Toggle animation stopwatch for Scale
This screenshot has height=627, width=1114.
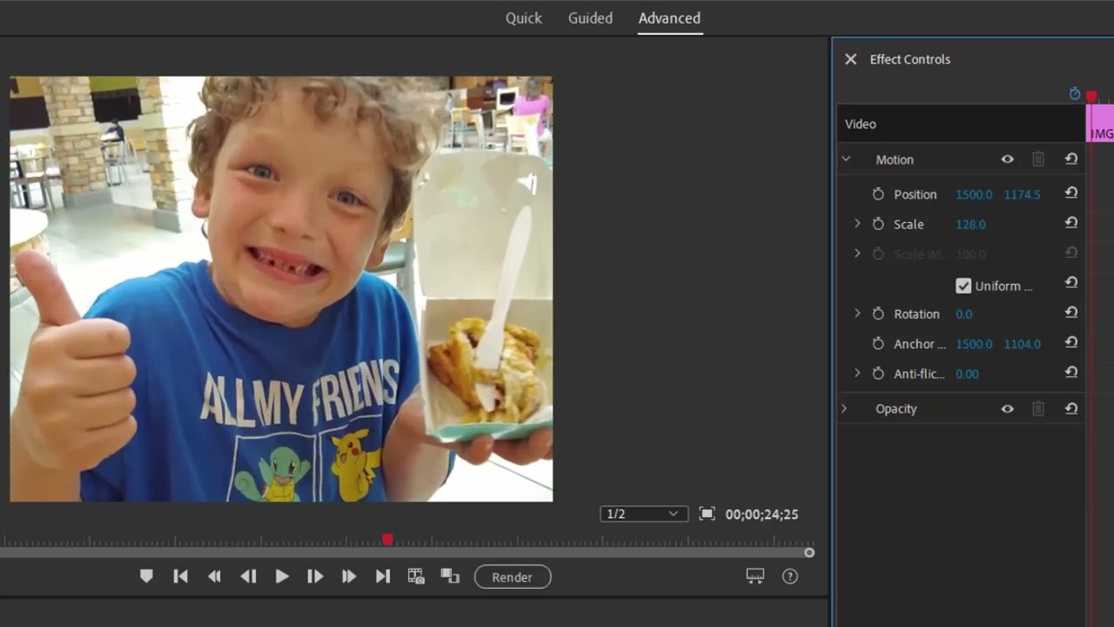[x=878, y=224]
